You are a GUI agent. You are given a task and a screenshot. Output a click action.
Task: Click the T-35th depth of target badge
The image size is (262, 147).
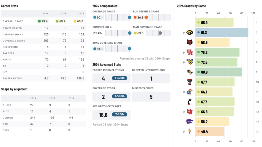pos(119,114)
